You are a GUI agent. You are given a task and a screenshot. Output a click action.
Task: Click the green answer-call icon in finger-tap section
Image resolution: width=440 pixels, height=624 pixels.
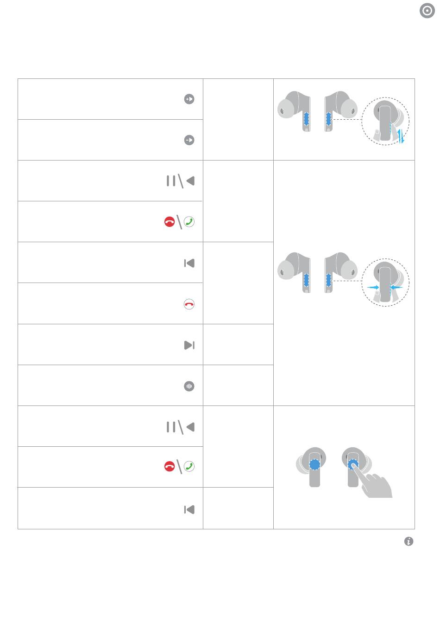189,467
